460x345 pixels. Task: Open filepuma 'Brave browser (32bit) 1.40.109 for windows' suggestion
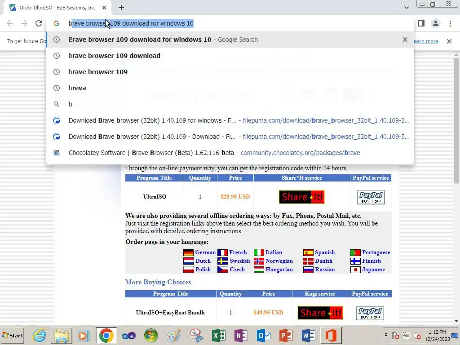[230, 120]
